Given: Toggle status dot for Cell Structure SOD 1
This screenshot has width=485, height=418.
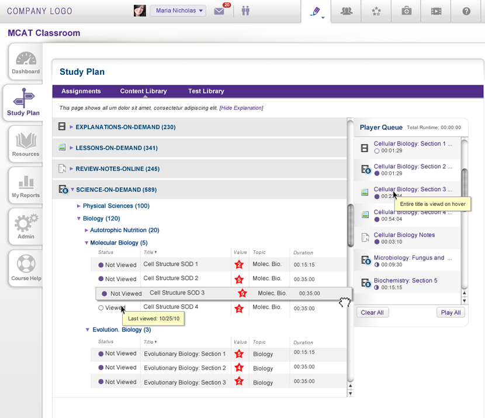Looking at the screenshot, I should click(101, 265).
